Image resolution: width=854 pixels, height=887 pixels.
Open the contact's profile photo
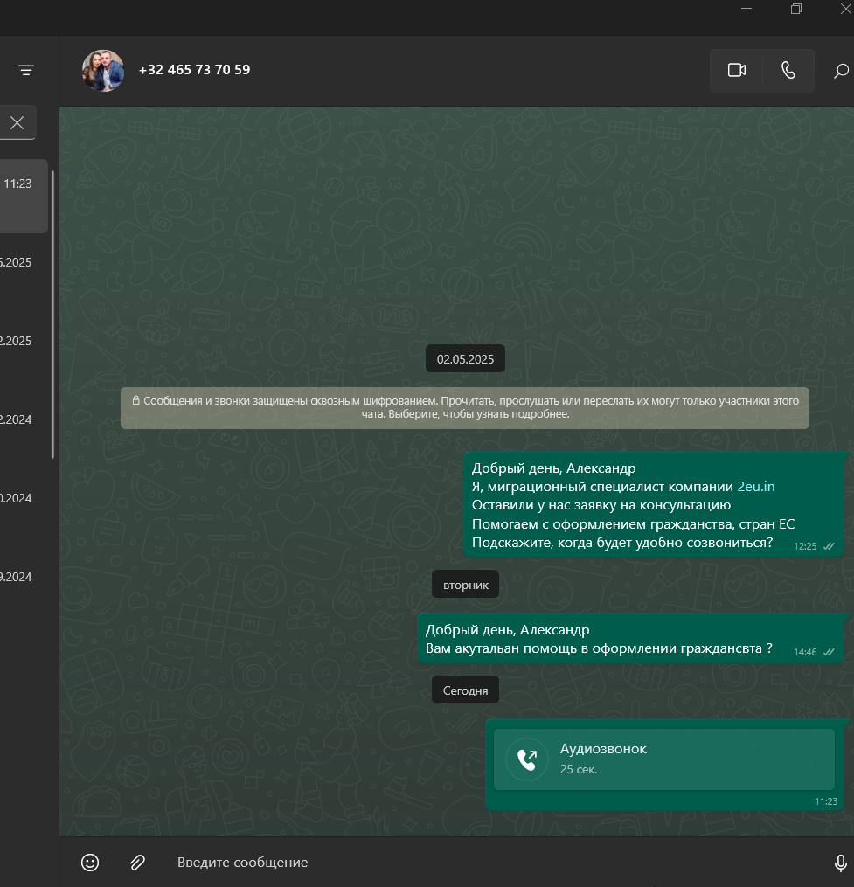point(103,71)
